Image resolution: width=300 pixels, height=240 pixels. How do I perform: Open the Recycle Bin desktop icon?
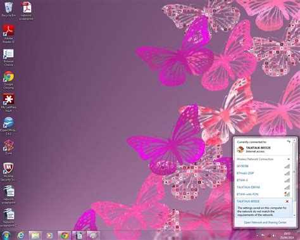[9, 9]
